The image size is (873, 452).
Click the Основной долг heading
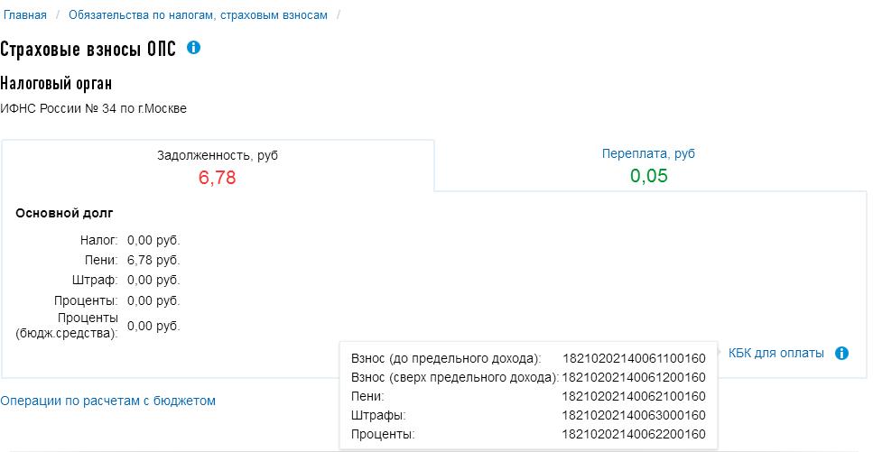pyautogui.click(x=64, y=213)
